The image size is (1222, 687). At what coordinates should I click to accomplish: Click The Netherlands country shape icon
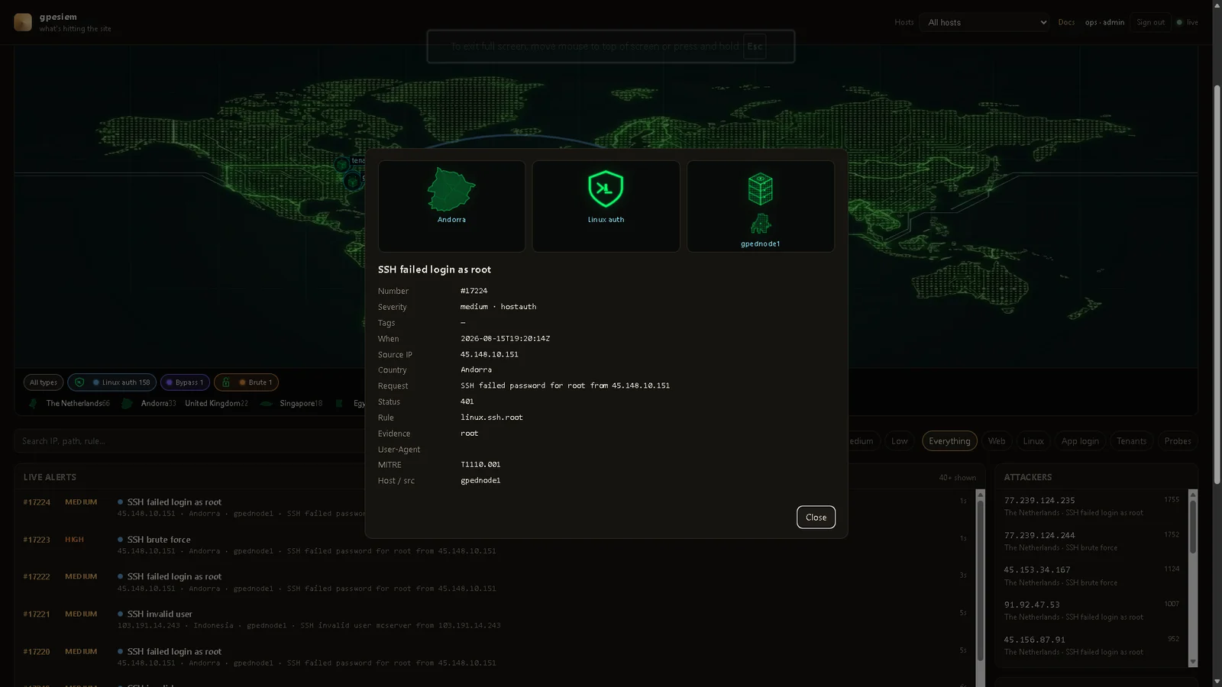(x=33, y=403)
